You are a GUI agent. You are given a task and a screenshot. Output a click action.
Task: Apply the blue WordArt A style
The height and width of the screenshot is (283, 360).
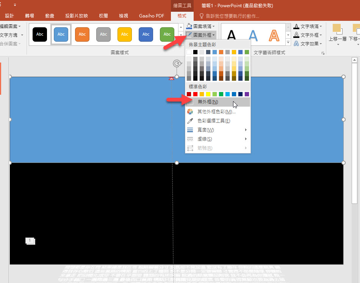[x=253, y=35]
